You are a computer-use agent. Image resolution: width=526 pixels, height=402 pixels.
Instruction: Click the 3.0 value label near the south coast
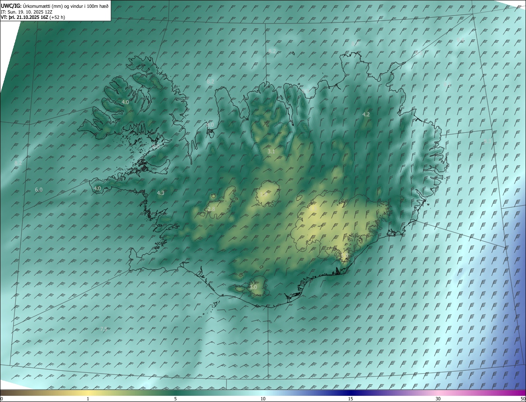tap(253, 287)
